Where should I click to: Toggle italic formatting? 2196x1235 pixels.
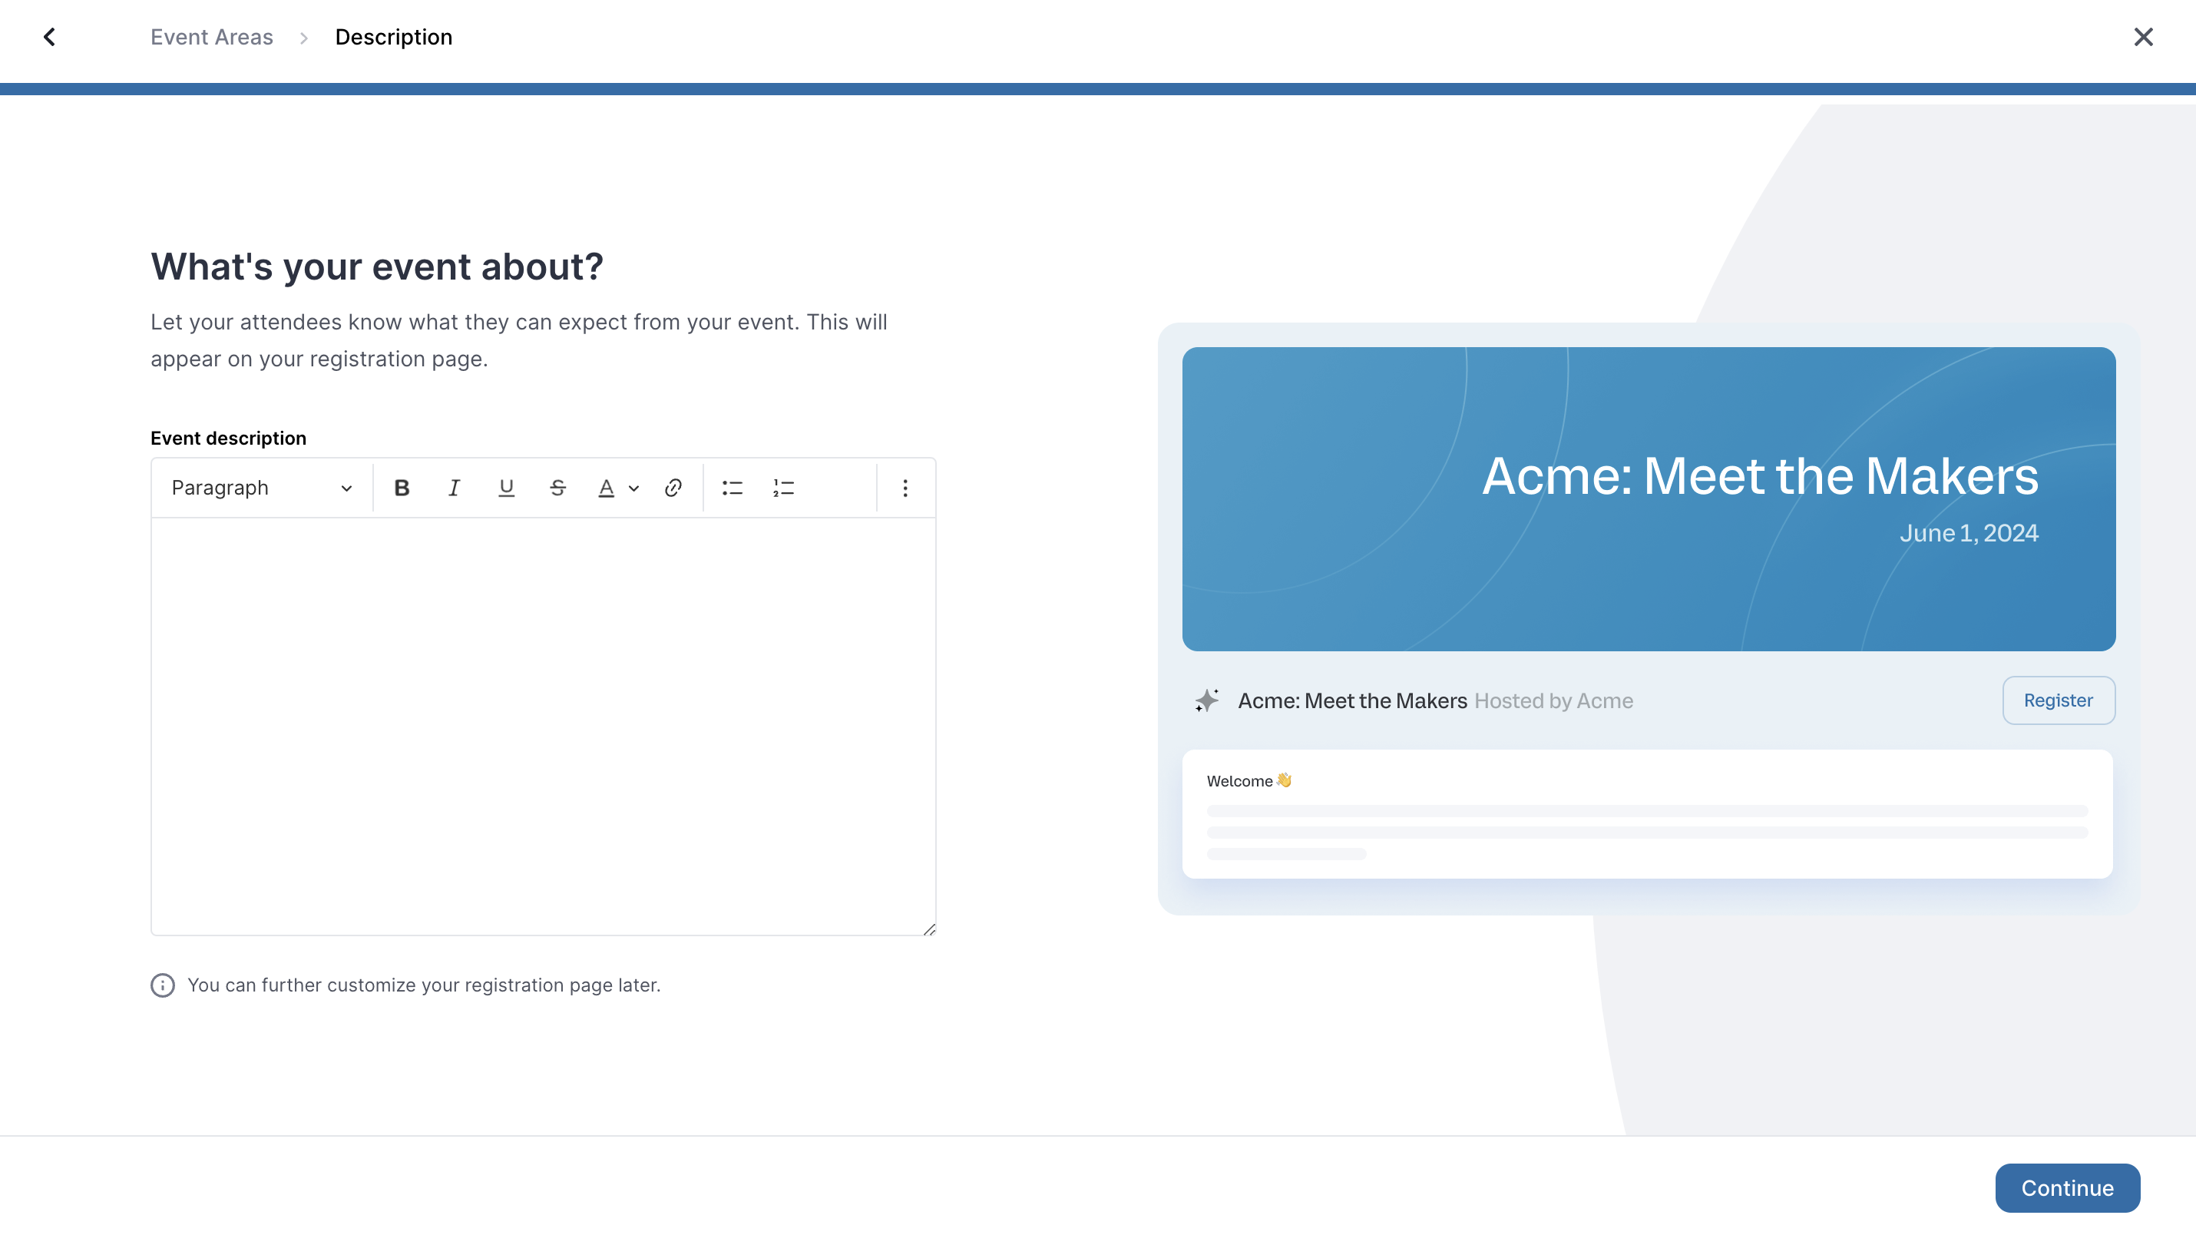point(454,488)
